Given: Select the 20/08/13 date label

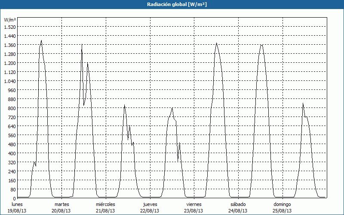Looking at the screenshot, I should coord(61,211).
